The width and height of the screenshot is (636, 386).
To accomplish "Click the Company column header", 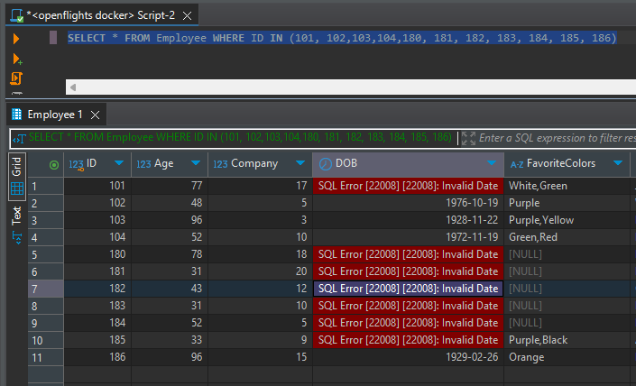I will [x=253, y=164].
